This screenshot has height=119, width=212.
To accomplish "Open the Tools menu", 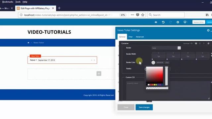I will coord(18,2).
